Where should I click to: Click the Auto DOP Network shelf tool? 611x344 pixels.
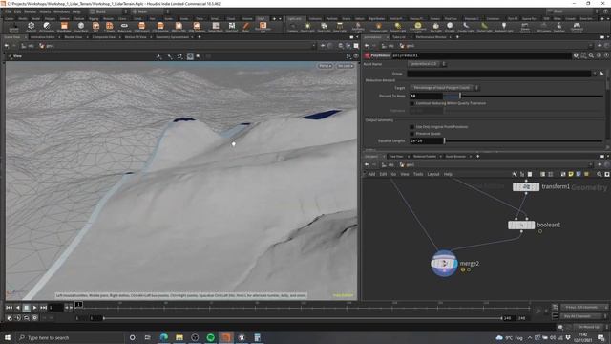[x=31, y=27]
